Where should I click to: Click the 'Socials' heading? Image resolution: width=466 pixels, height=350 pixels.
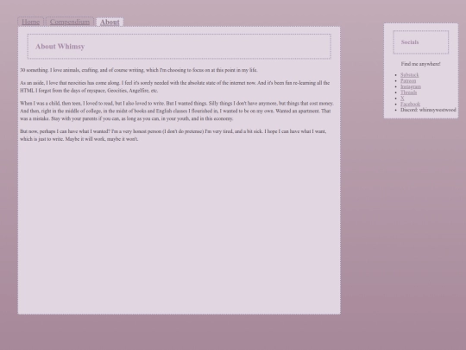[410, 42]
